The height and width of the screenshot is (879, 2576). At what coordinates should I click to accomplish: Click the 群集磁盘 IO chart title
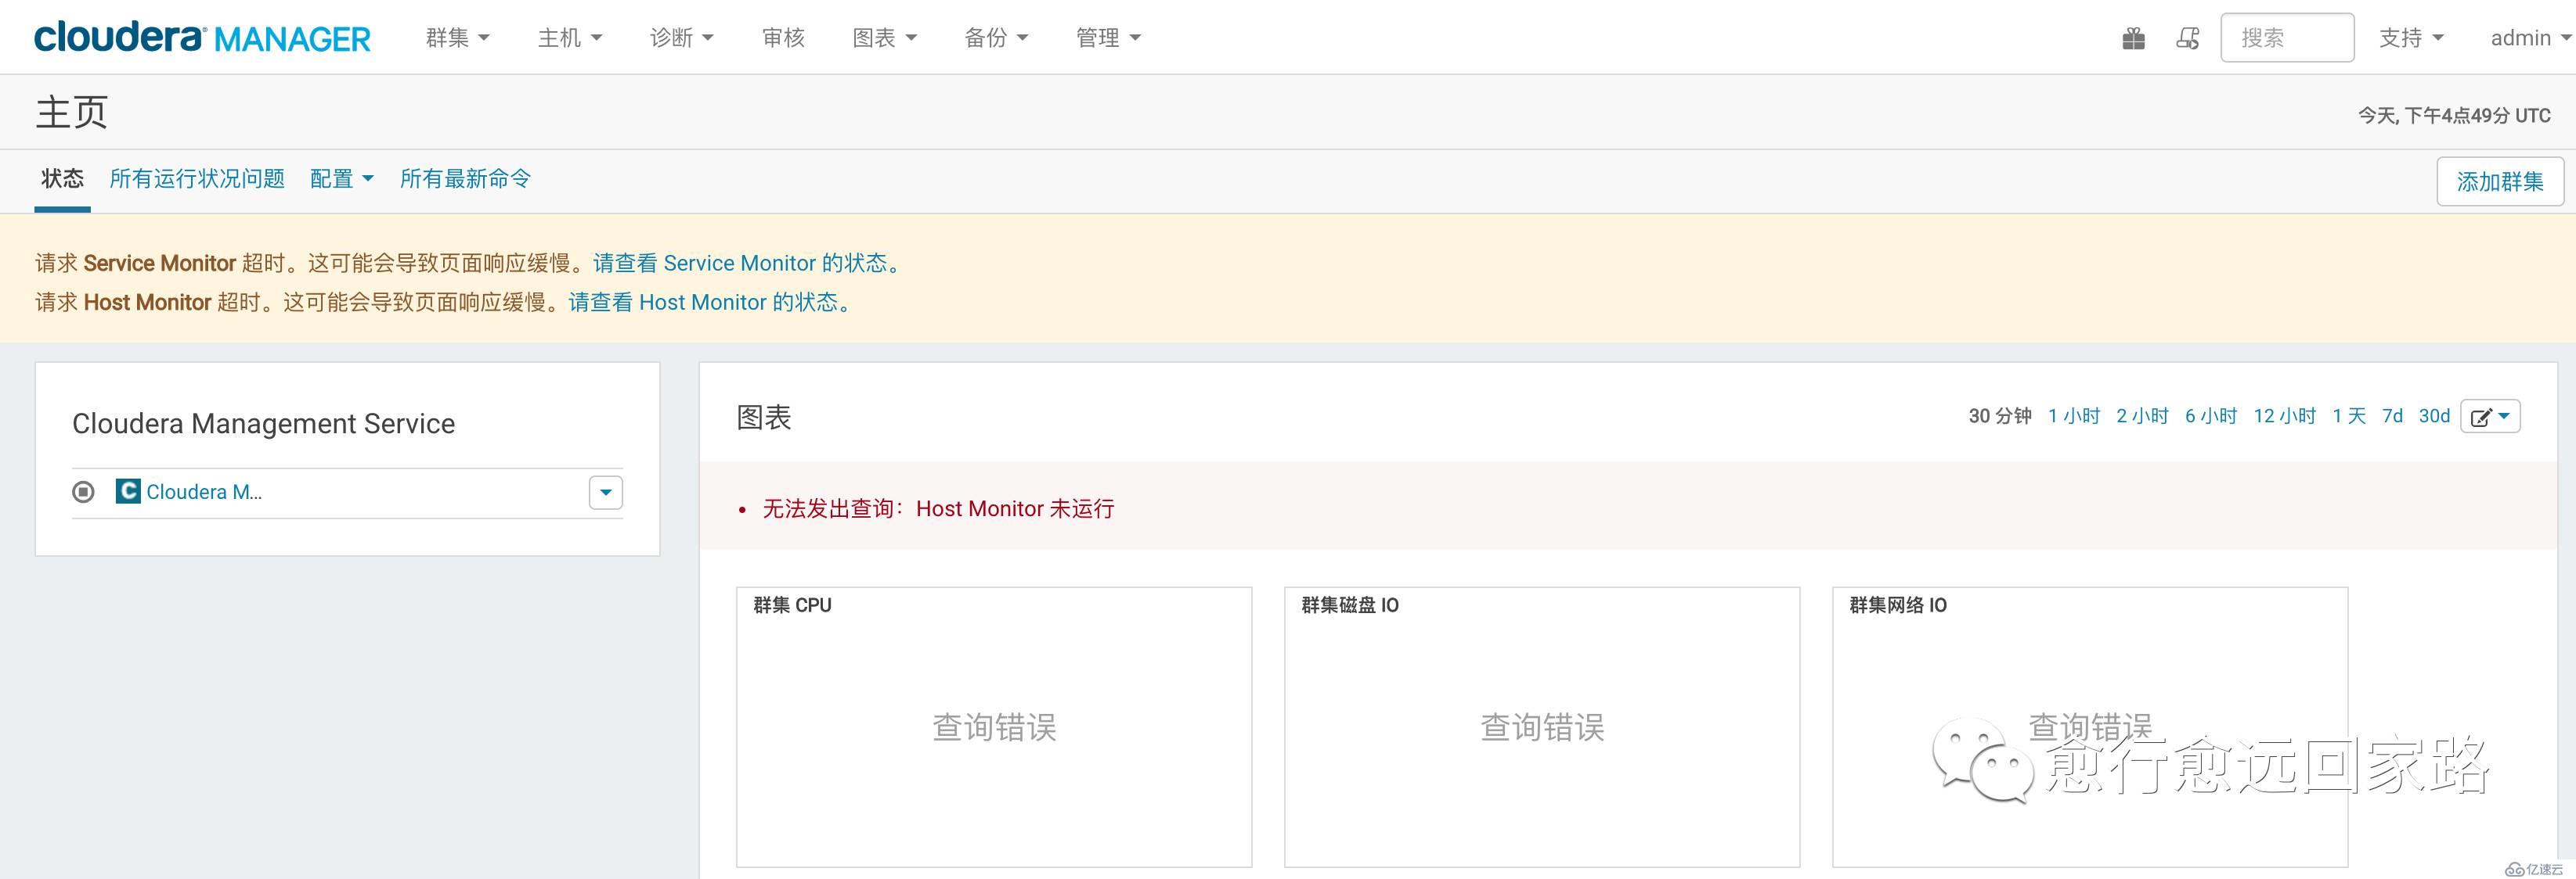tap(1350, 605)
